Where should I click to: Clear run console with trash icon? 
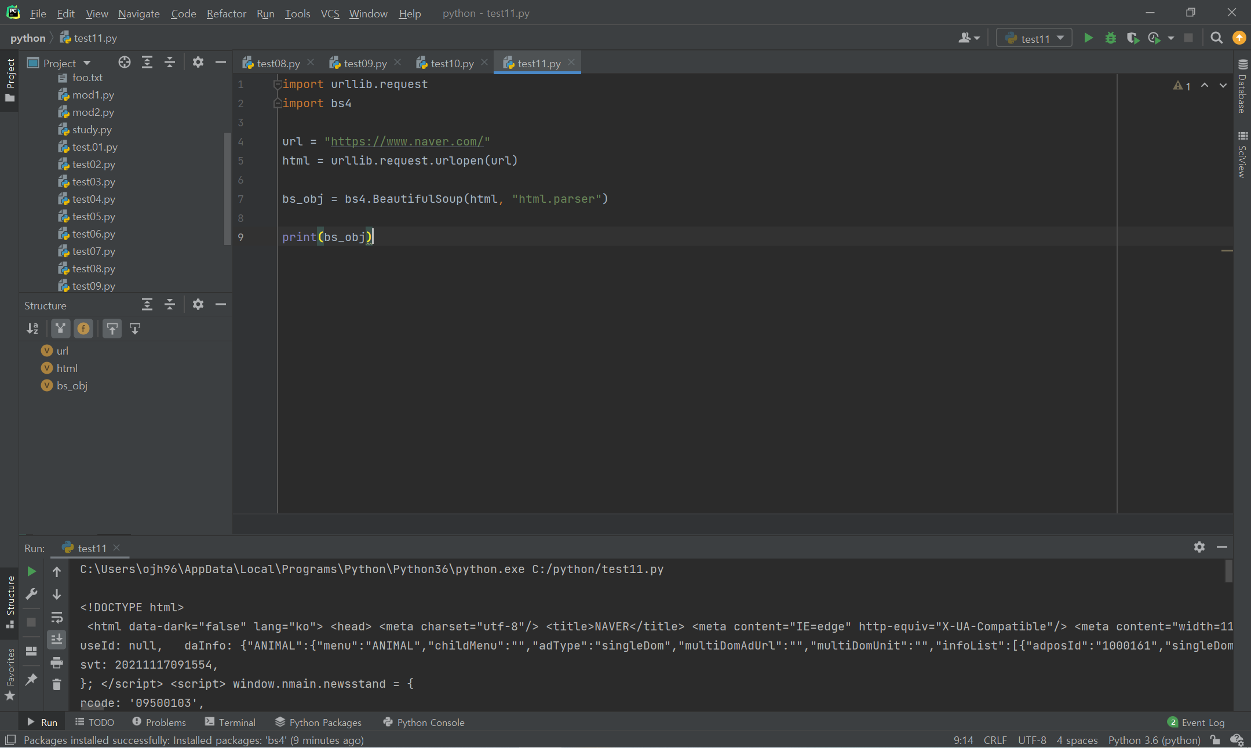[57, 685]
